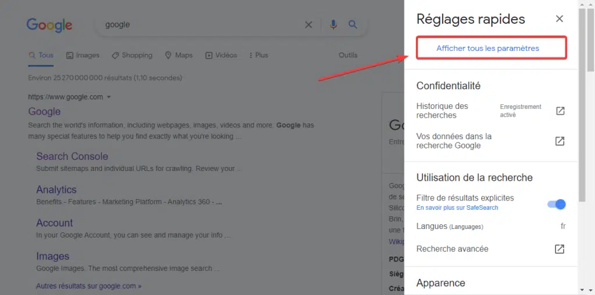Click inside the google search field
The width and height of the screenshot is (595, 295).
coord(201,25)
